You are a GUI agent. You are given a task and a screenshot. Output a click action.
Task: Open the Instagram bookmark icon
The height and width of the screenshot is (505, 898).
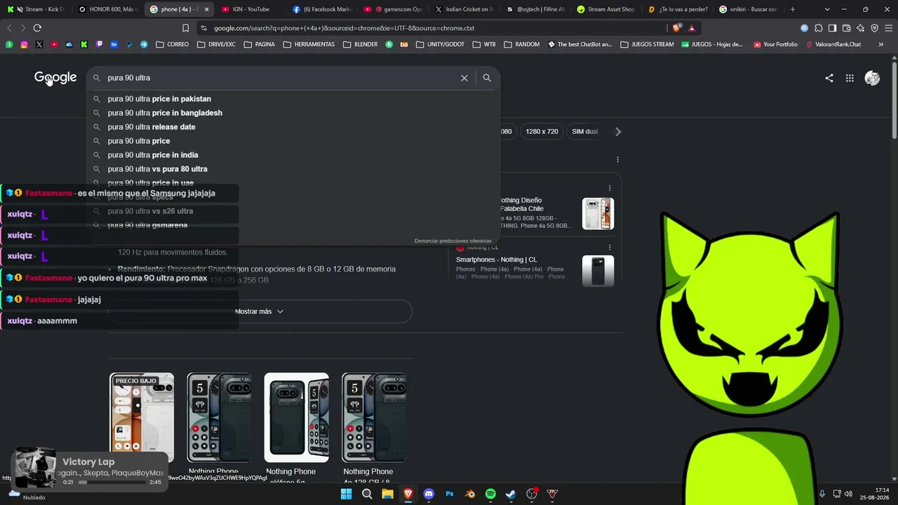tap(25, 44)
